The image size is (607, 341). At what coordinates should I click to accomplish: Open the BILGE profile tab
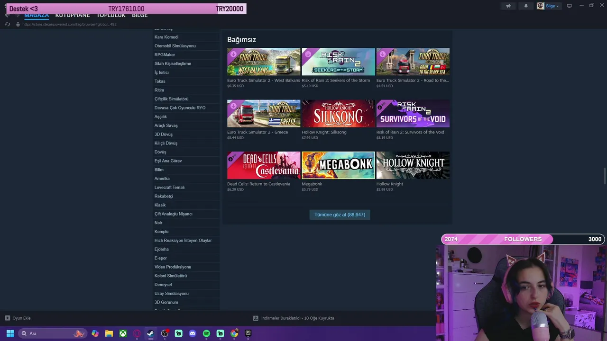point(140,16)
